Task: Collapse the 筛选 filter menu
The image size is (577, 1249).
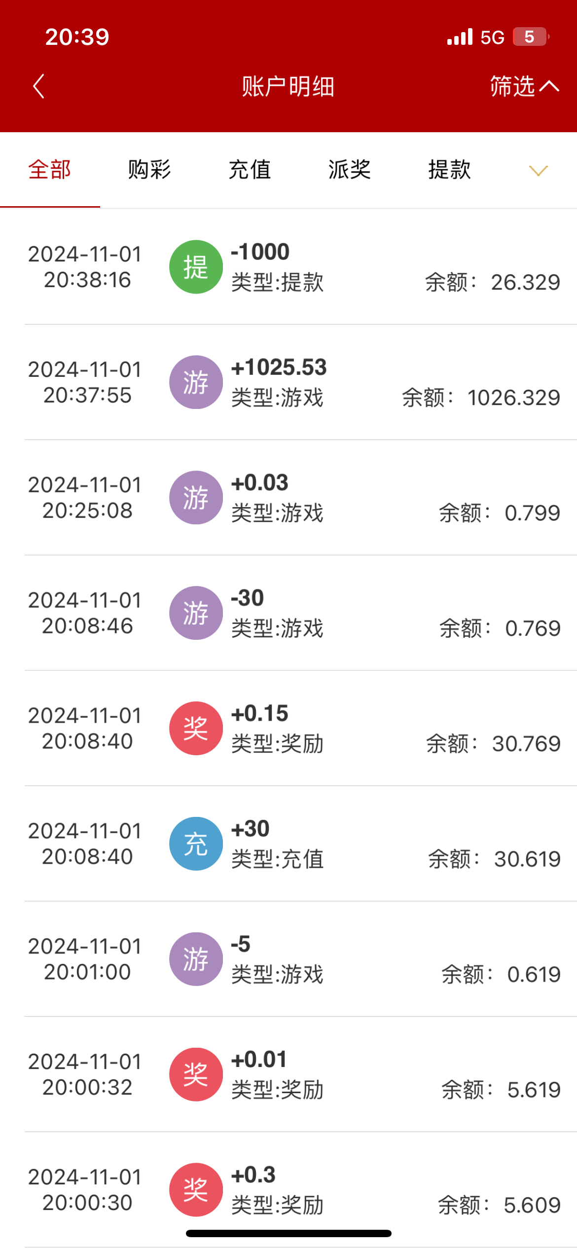Action: point(524,87)
